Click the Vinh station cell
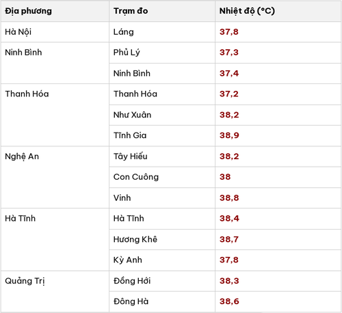 [x=162, y=198]
